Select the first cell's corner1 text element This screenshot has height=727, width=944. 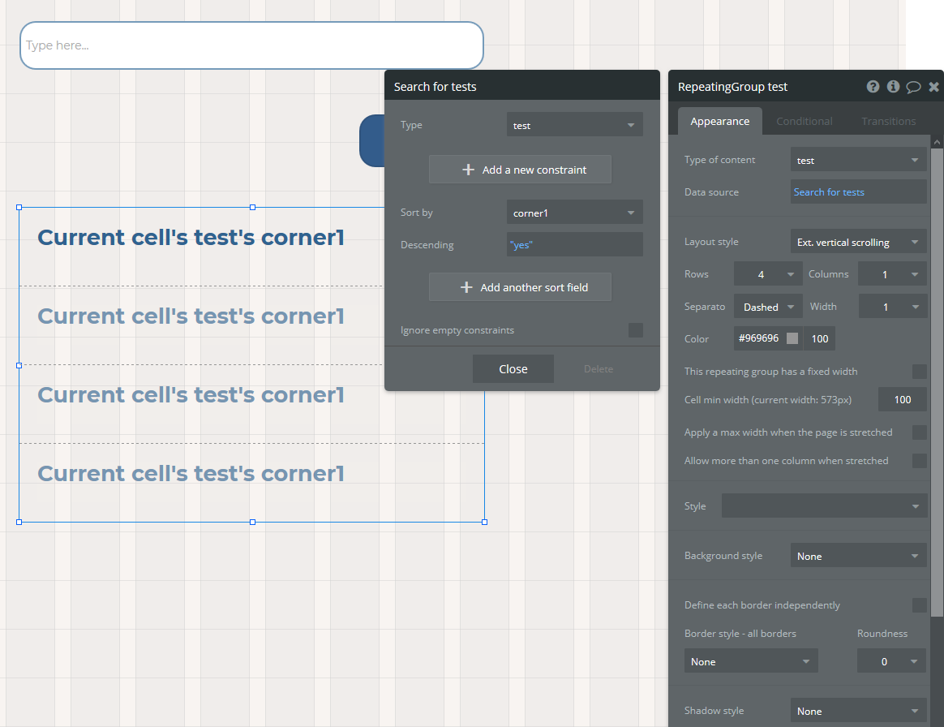point(191,237)
